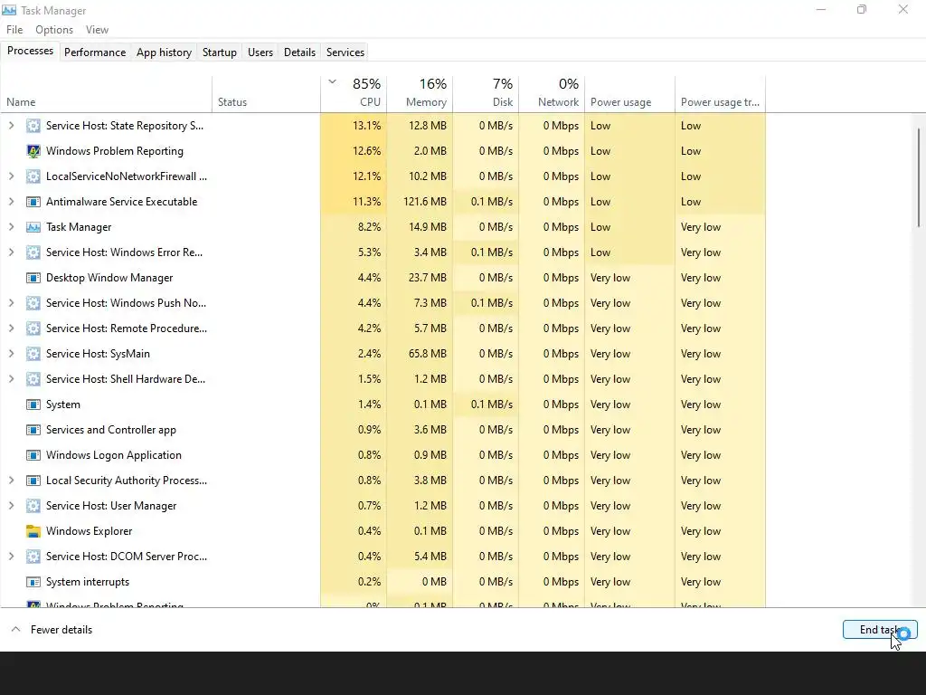Click the Service Host: State Repository gear icon
926x695 pixels.
coord(33,126)
